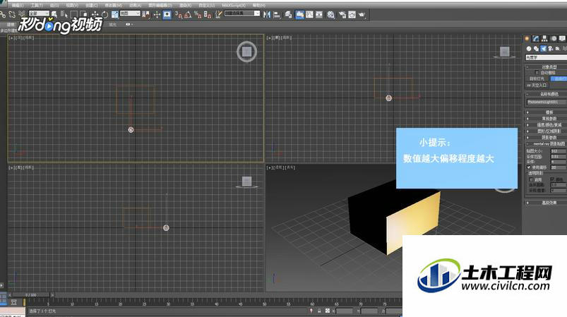Open the selection filter dropdown 全部
567x317 pixels.
pos(39,13)
